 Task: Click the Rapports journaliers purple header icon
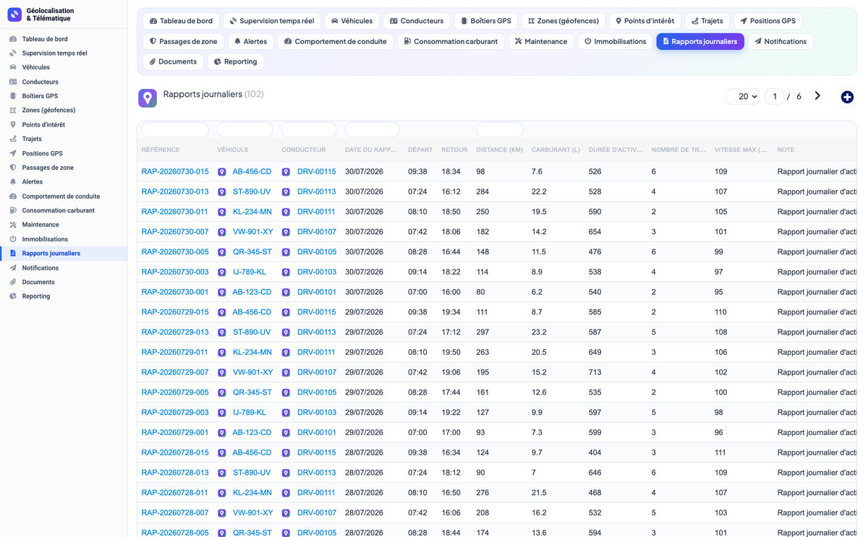pyautogui.click(x=148, y=98)
